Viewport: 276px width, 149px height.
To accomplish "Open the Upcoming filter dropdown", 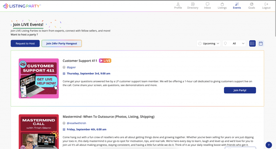I will click(209, 43).
